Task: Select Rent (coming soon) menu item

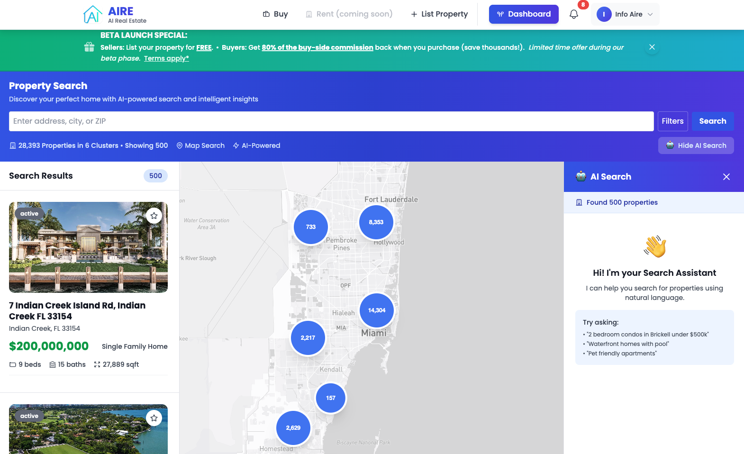Action: (x=349, y=14)
